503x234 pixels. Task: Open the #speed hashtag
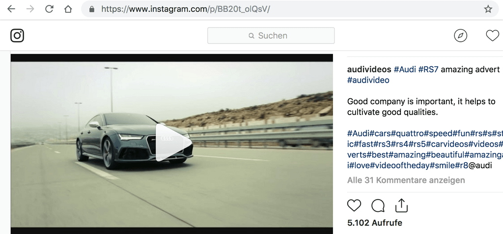point(438,133)
